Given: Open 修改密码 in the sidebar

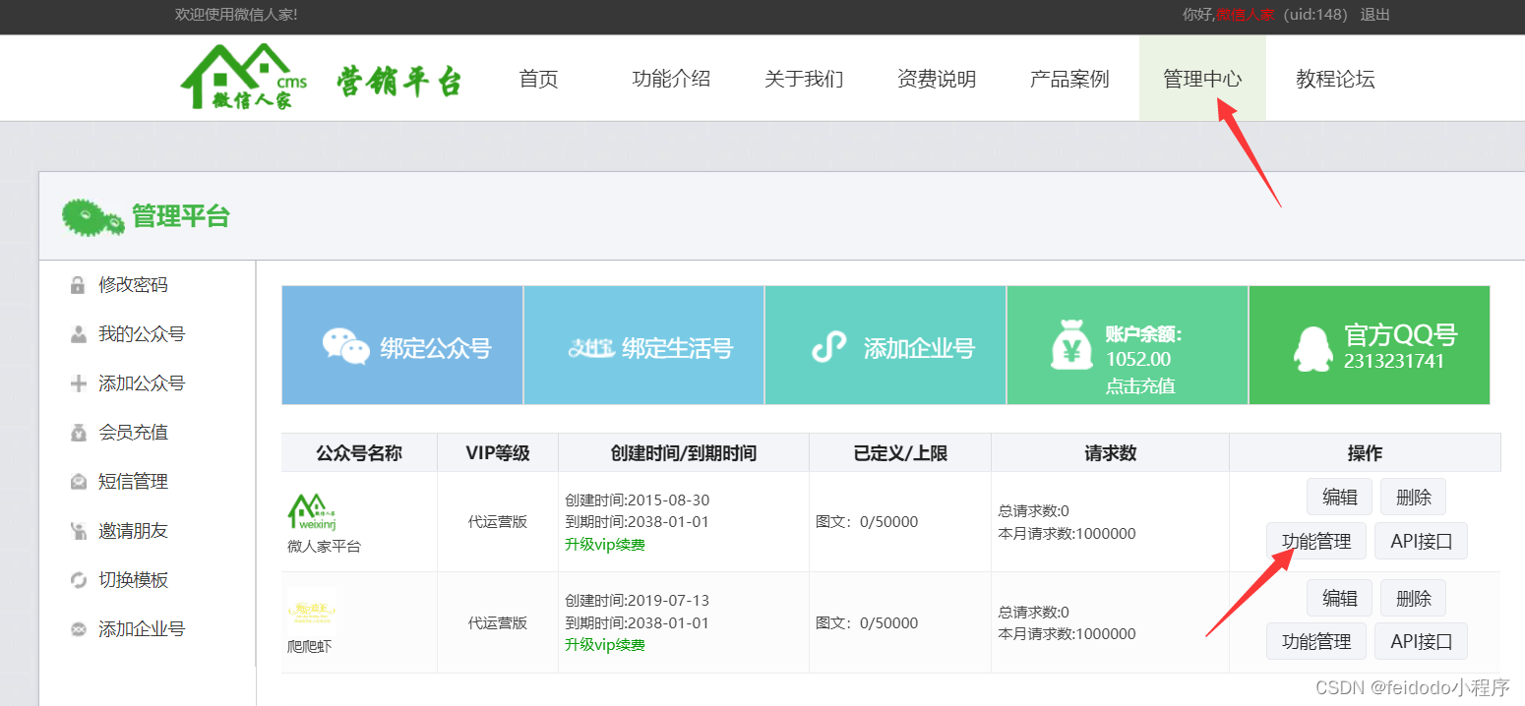Looking at the screenshot, I should pyautogui.click(x=133, y=285).
